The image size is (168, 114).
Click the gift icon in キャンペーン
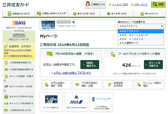click(142, 14)
